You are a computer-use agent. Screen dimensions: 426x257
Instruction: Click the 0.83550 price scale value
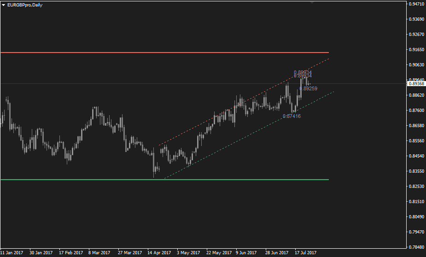tap(416, 171)
